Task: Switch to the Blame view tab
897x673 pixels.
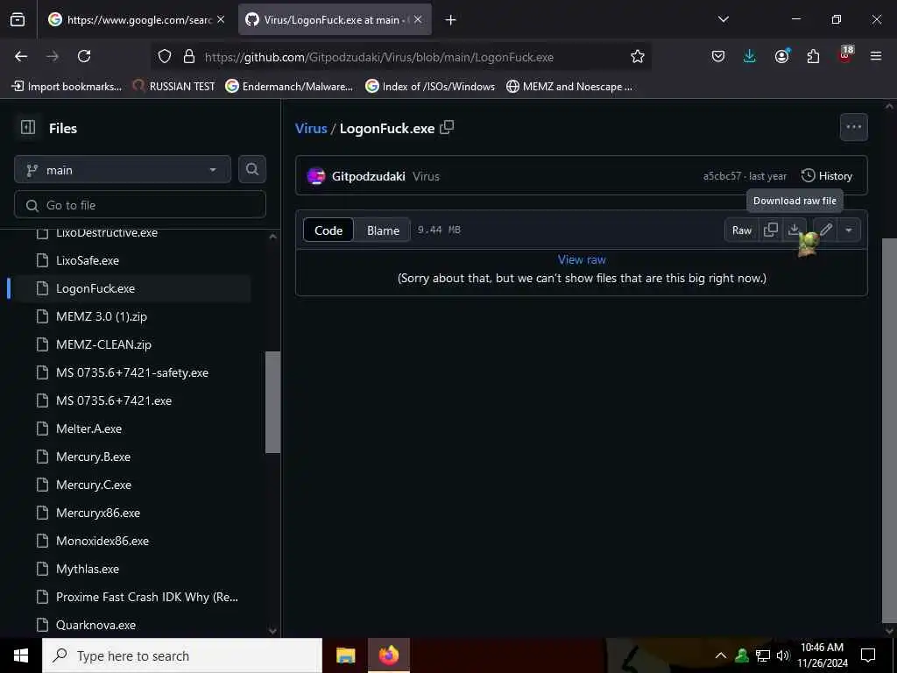Action: [383, 230]
